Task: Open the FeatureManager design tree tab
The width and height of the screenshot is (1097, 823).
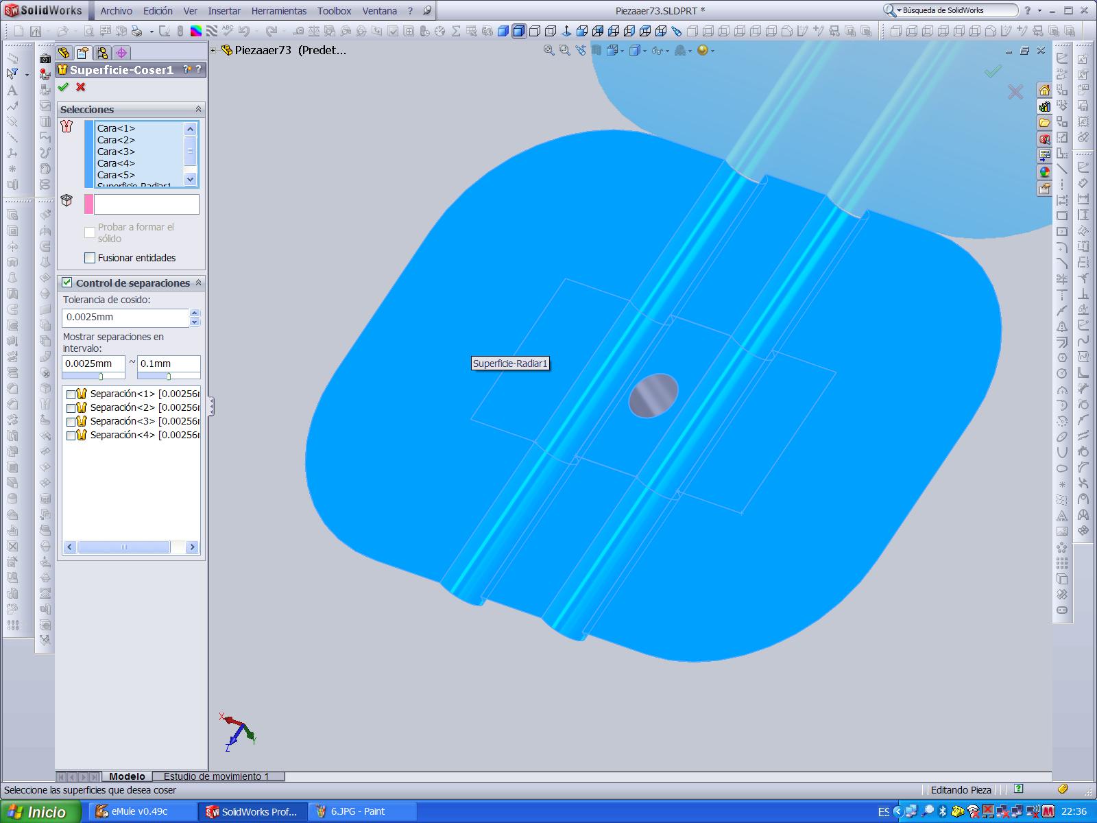Action: 64,53
